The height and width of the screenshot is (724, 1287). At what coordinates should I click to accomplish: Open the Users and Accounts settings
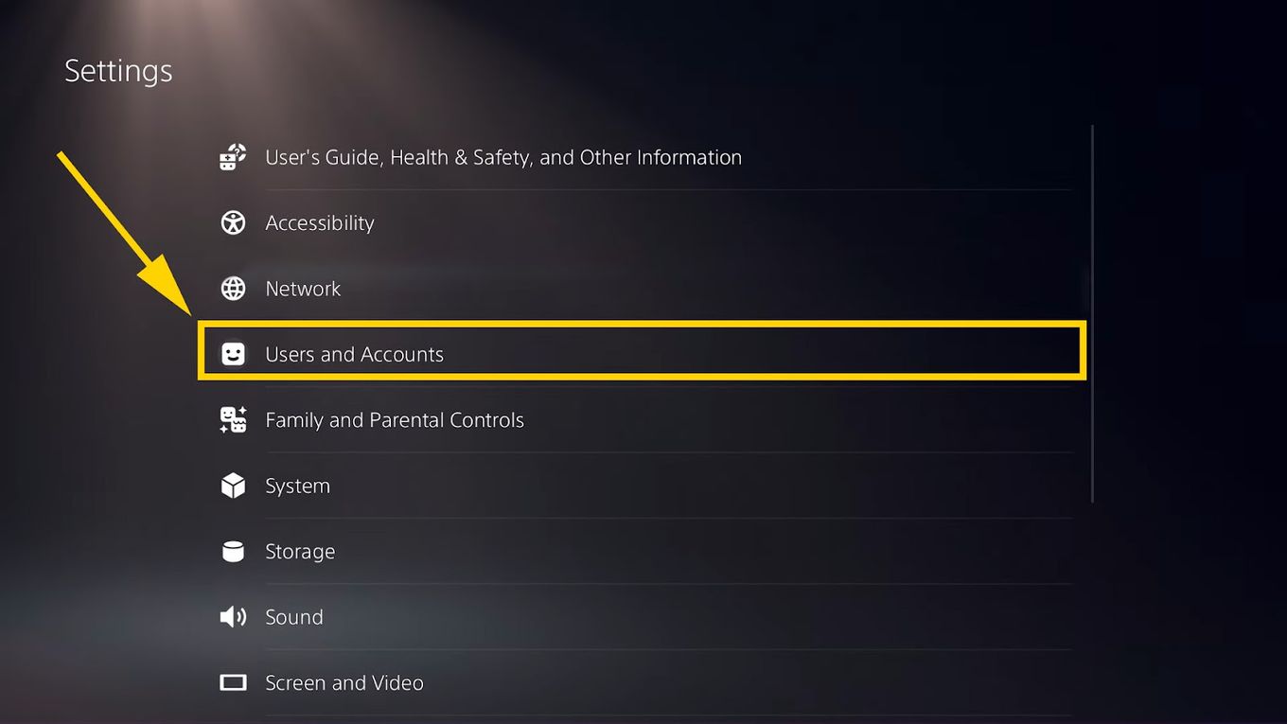click(354, 354)
